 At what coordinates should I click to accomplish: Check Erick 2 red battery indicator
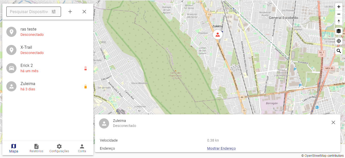point(86,68)
